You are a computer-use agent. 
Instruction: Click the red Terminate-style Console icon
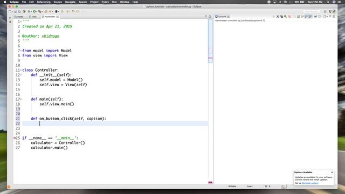pos(289,17)
